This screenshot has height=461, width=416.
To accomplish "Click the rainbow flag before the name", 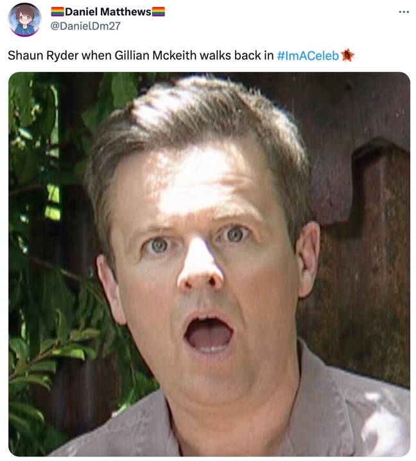I will [x=57, y=12].
